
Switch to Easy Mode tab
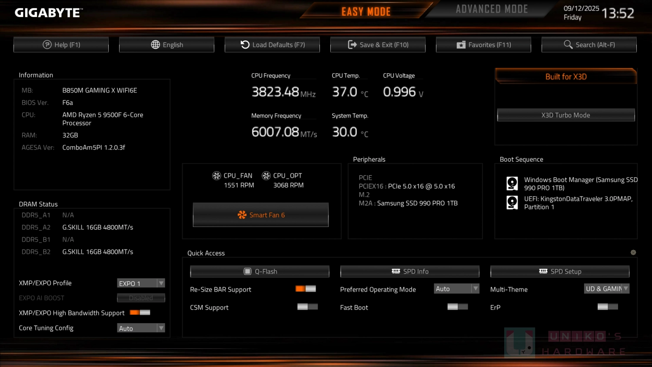pos(366,11)
